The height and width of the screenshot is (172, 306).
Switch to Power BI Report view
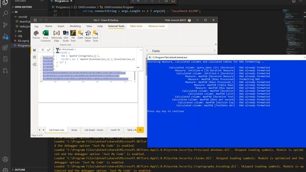[34, 50]
